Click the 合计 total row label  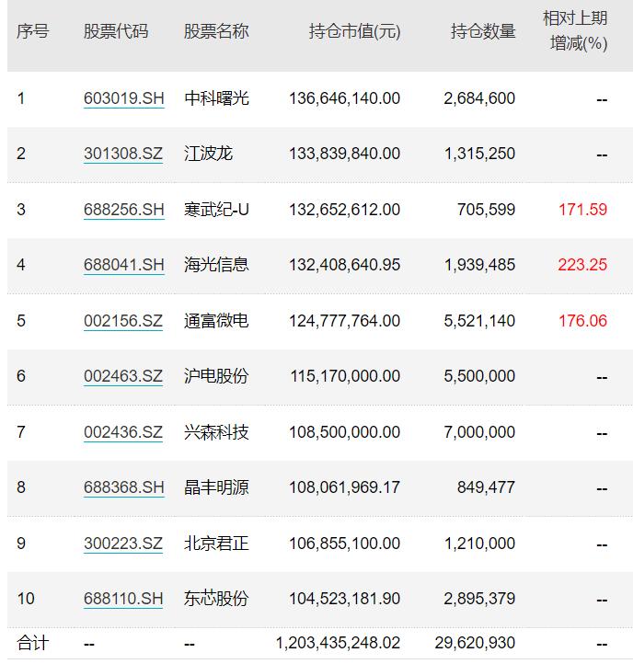coord(32,643)
